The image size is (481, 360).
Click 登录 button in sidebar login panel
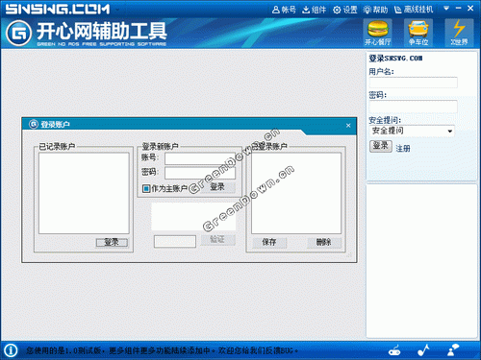[381, 146]
